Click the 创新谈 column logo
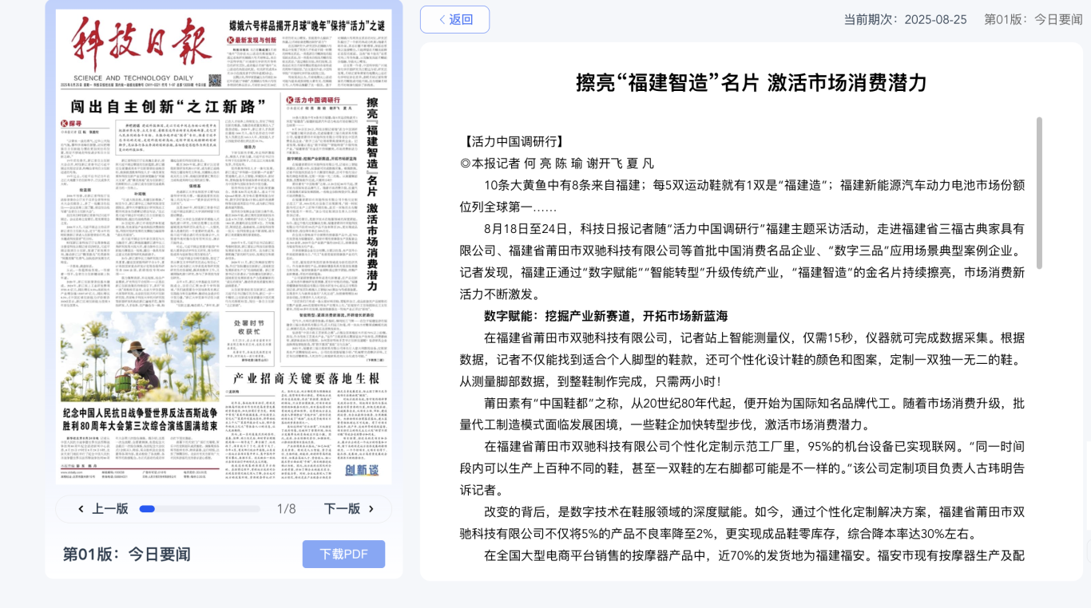1091x608 pixels. click(362, 469)
